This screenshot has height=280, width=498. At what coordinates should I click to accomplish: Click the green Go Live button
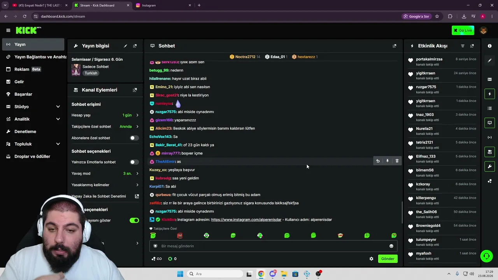pyautogui.click(x=463, y=30)
